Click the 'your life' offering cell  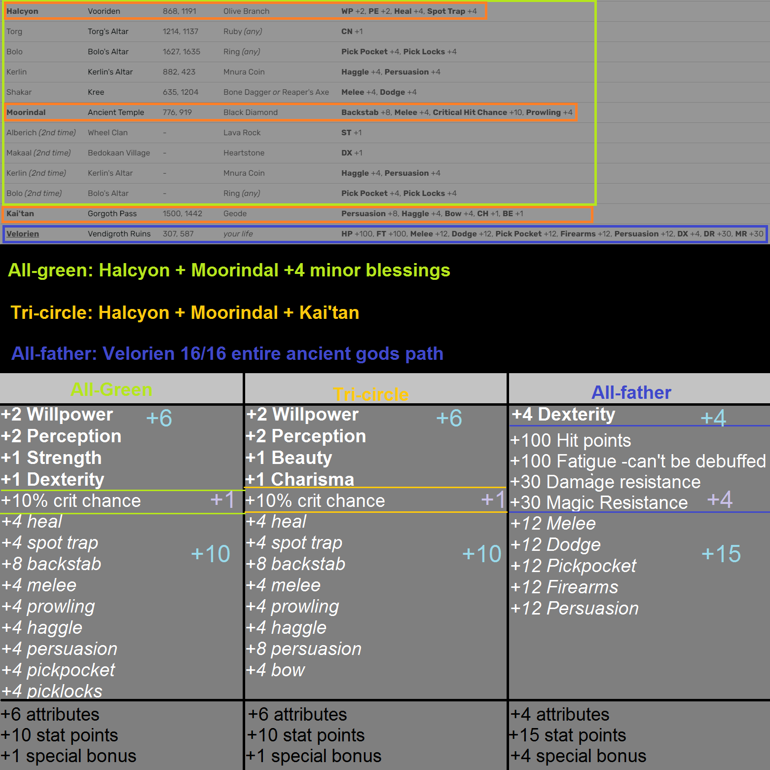click(x=238, y=234)
